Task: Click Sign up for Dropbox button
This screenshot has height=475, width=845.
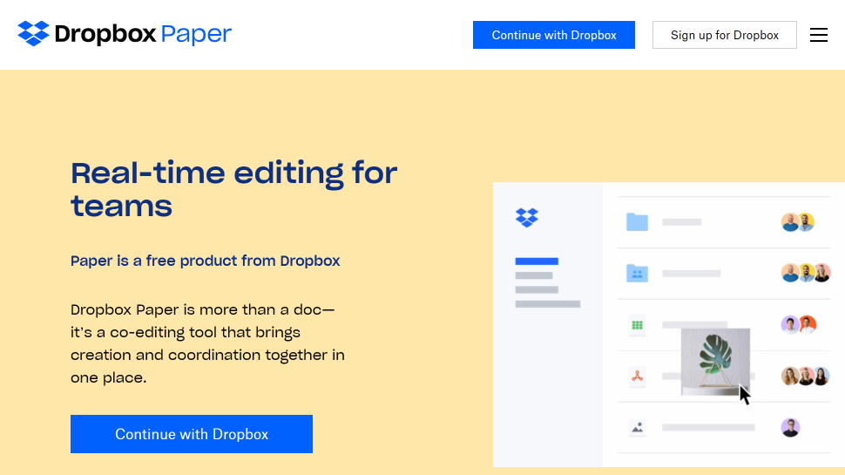Action: pyautogui.click(x=724, y=35)
